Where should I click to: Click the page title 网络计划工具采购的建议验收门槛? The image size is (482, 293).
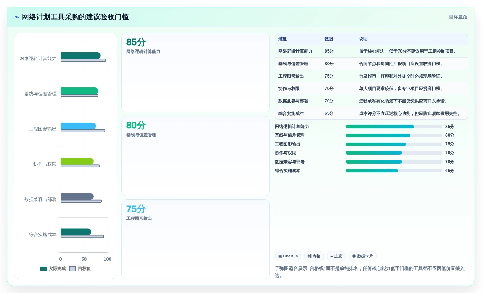click(x=75, y=17)
